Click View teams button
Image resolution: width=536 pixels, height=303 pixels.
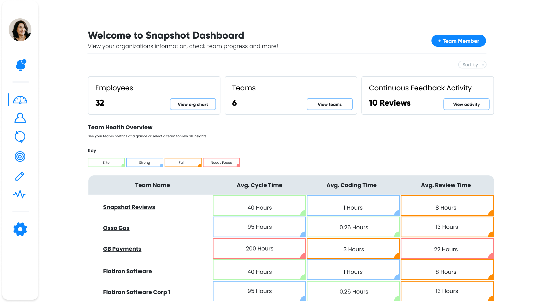(x=329, y=104)
